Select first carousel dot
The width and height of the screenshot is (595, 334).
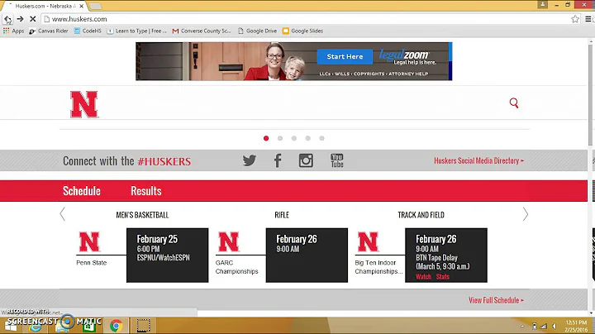pyautogui.click(x=266, y=138)
